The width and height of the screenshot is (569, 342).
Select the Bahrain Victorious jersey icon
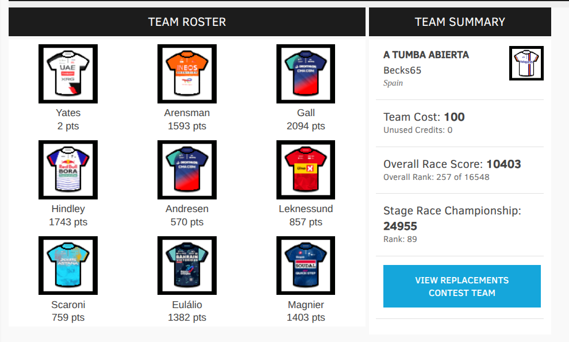187,266
